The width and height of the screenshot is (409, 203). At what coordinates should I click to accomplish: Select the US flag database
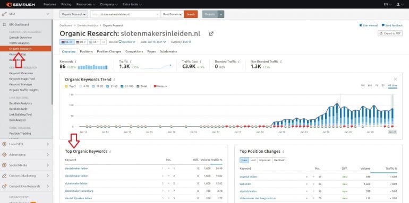tap(81, 42)
